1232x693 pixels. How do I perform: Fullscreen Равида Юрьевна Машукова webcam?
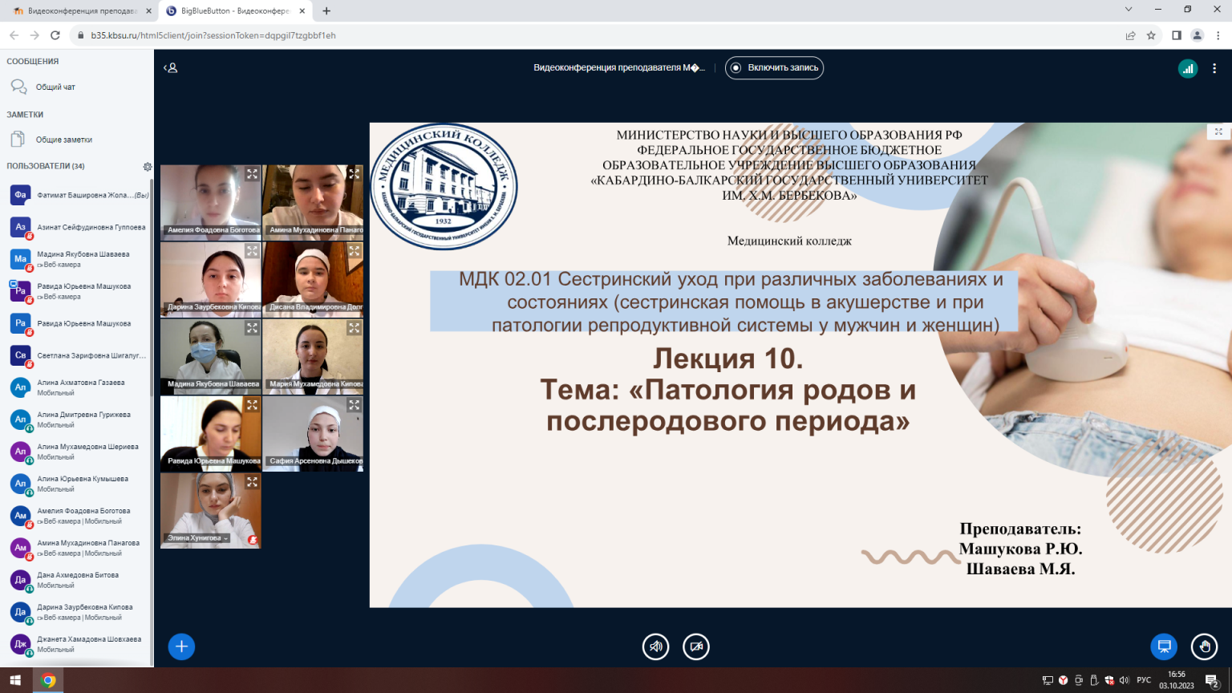pos(252,405)
